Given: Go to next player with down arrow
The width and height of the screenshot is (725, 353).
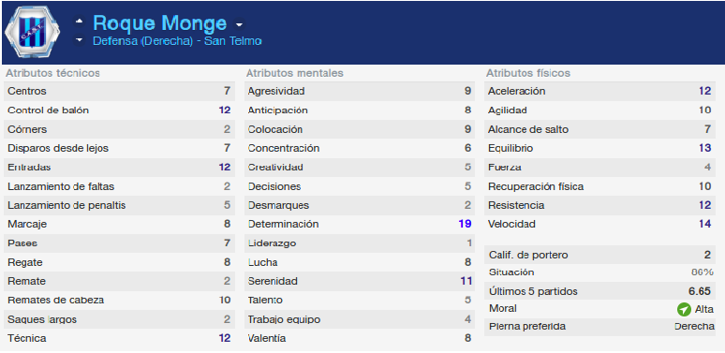Looking at the screenshot, I should click(80, 40).
